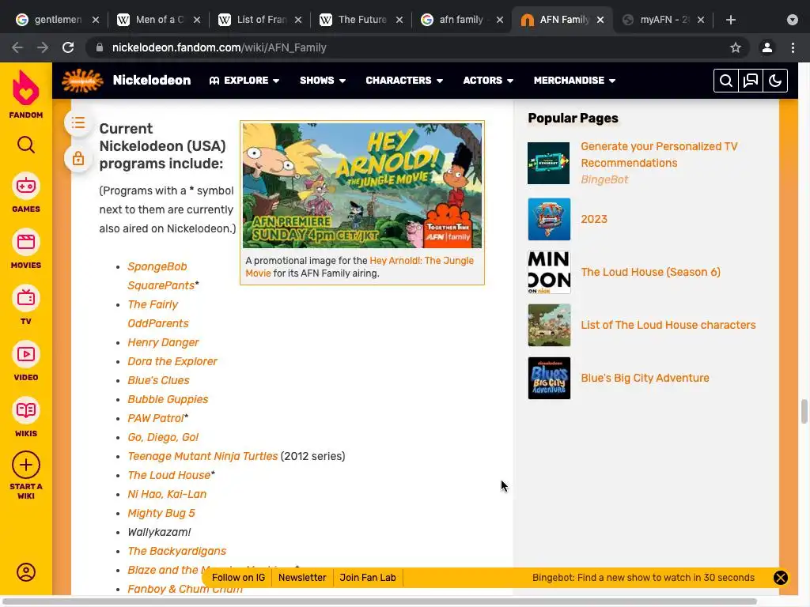Bookmark this page with the star icon
810x607 pixels.
coord(736,47)
